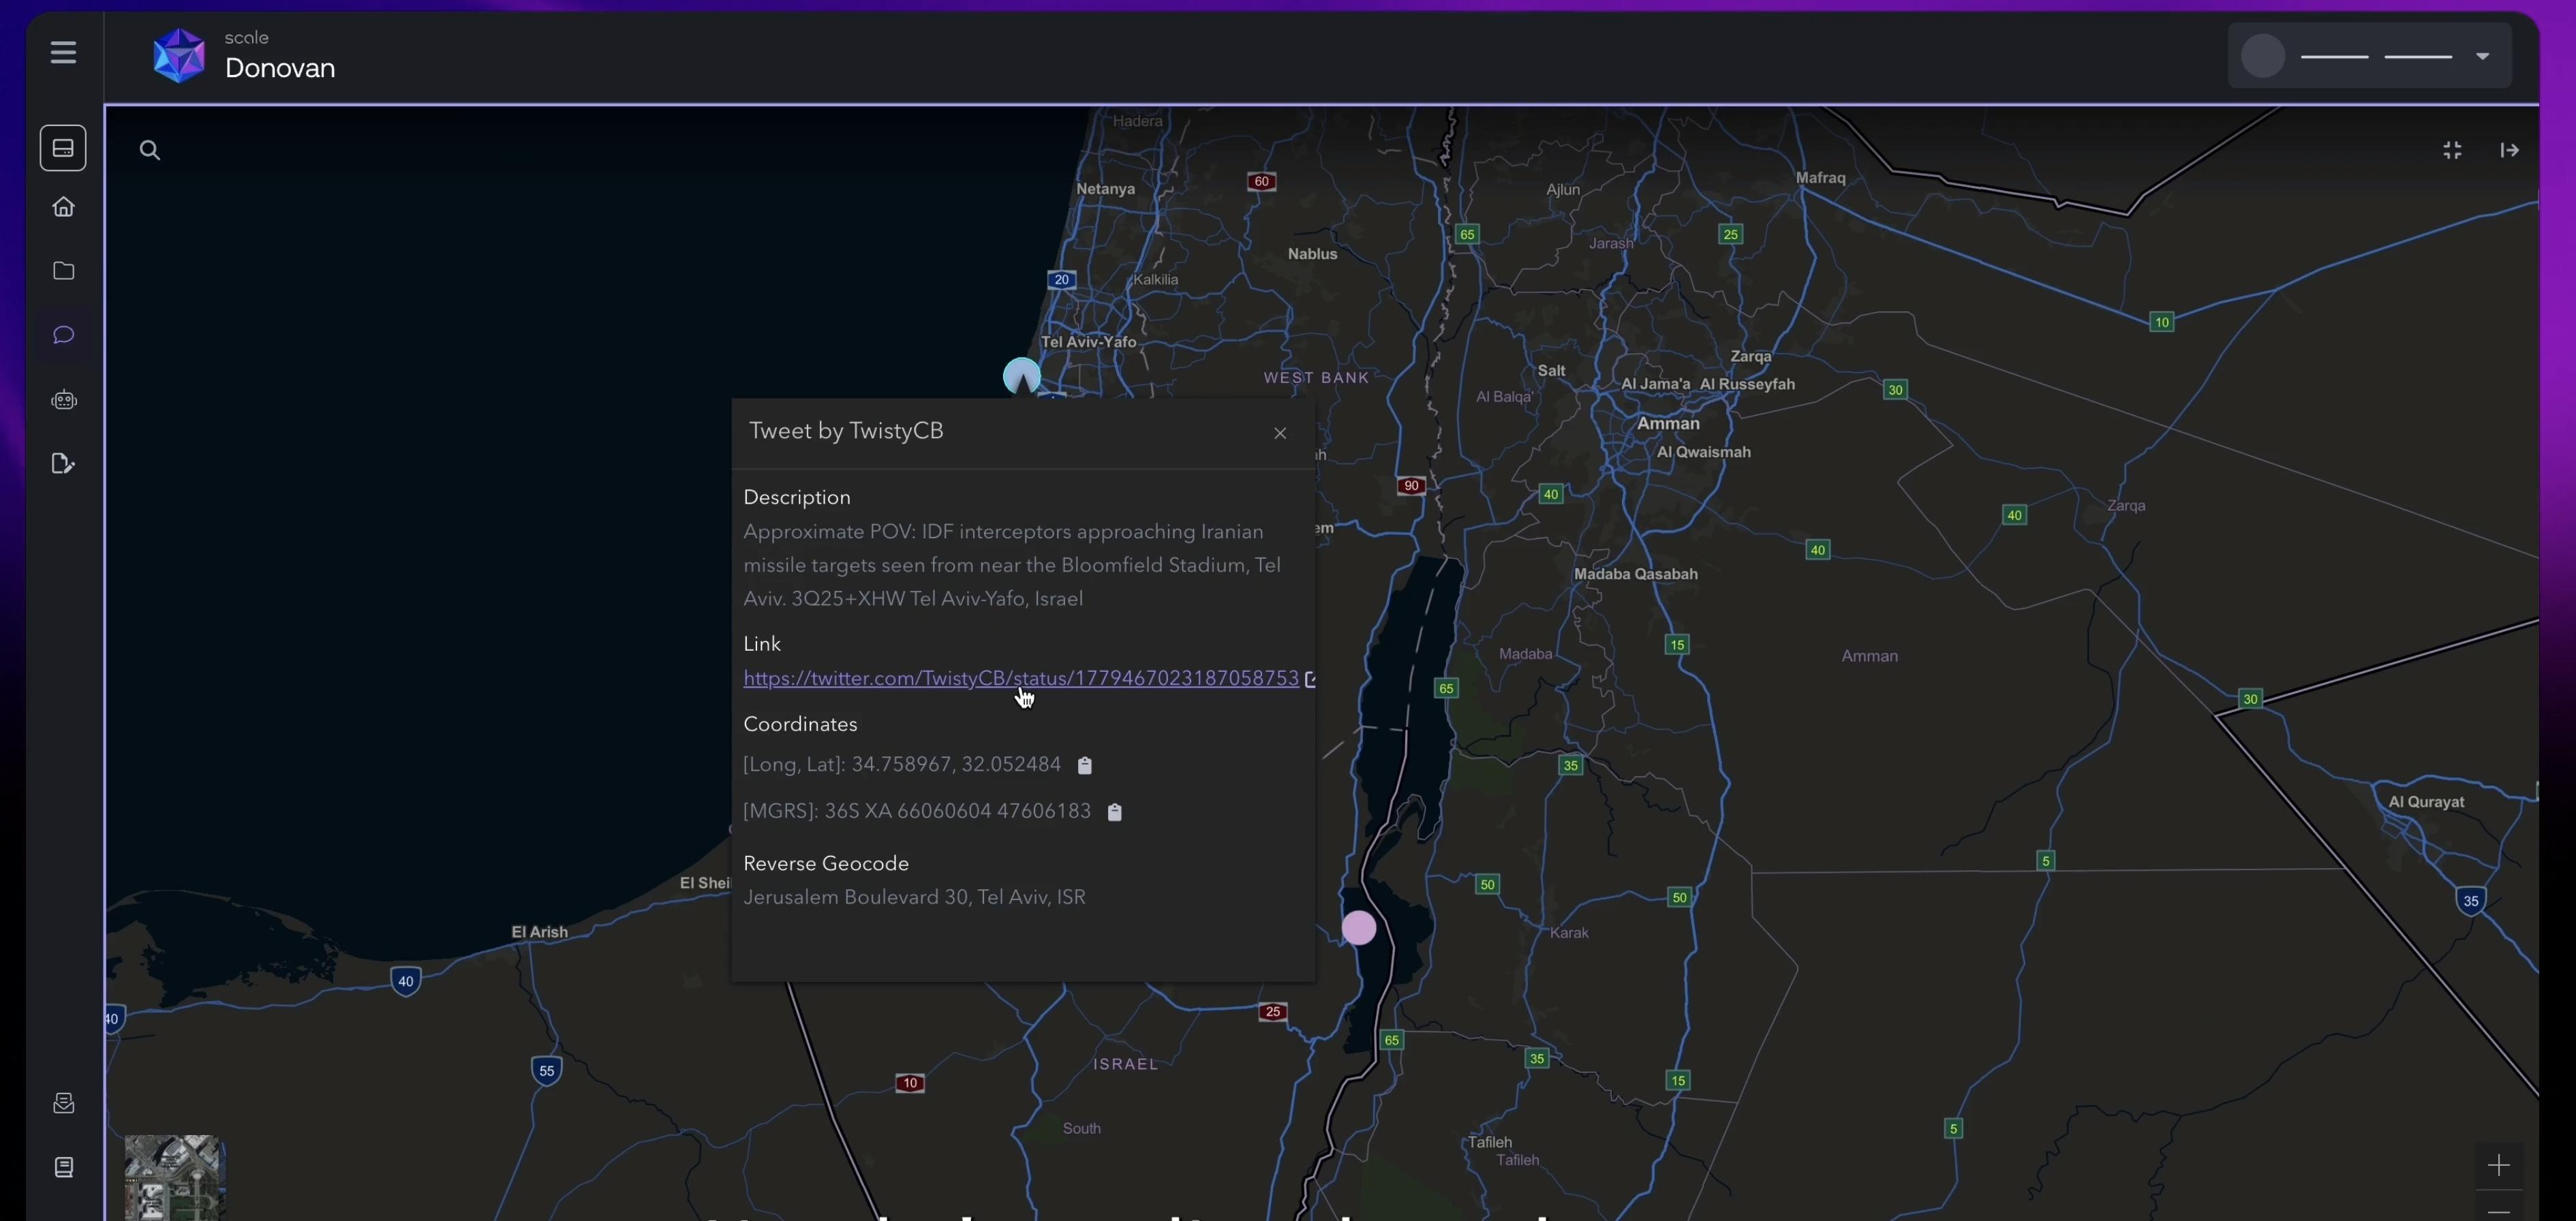Click the robot agent sidebar icon
Screen dimensions: 2576x1221
(64, 400)
